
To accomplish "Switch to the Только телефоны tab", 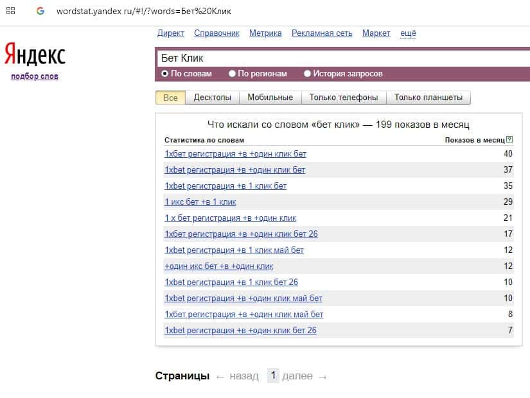I will tap(344, 98).
